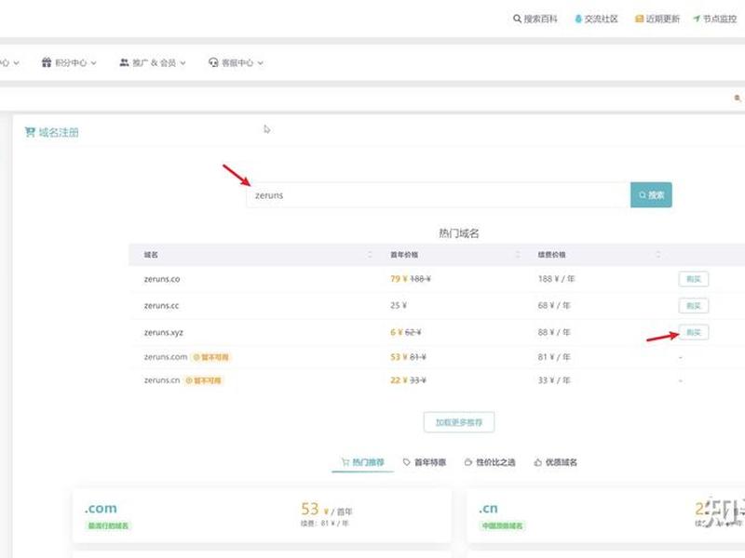Click the 热门域名 heading text
This screenshot has height=558, width=745.
459,233
